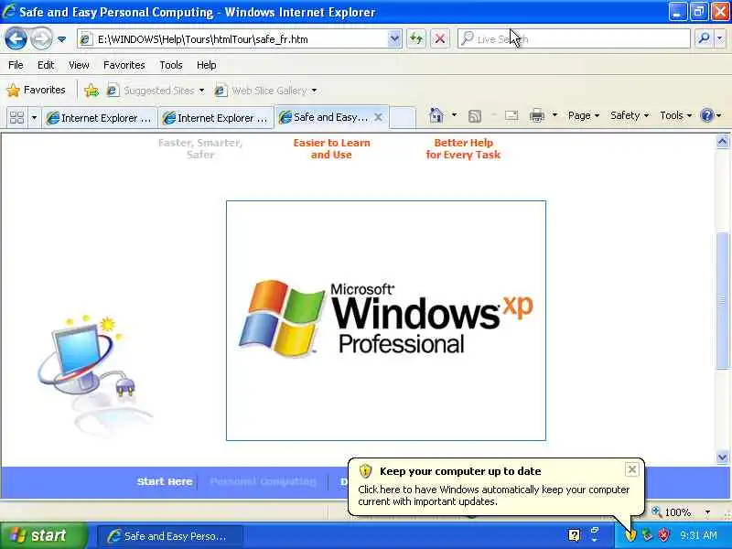The image size is (732, 549).
Task: Refresh the page with the green arrows icon
Action: point(416,39)
